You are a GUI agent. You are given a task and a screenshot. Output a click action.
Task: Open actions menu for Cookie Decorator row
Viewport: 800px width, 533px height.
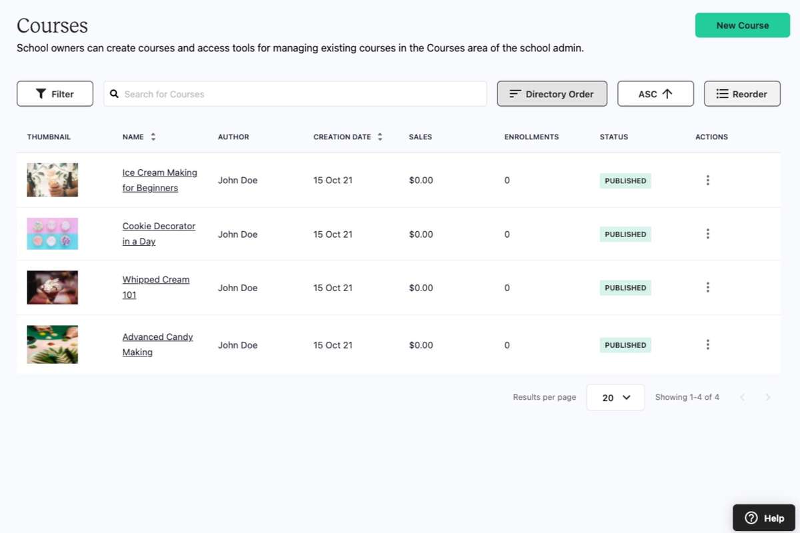707,234
